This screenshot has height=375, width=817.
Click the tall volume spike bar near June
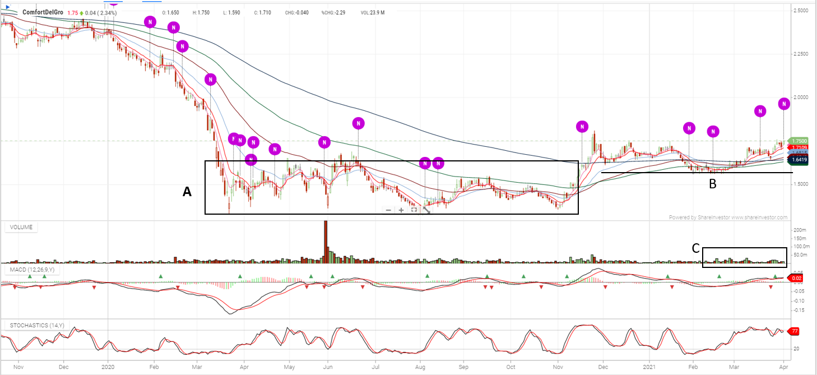[x=325, y=242]
